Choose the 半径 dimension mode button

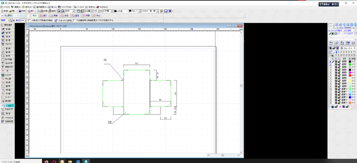[x=65, y=15]
